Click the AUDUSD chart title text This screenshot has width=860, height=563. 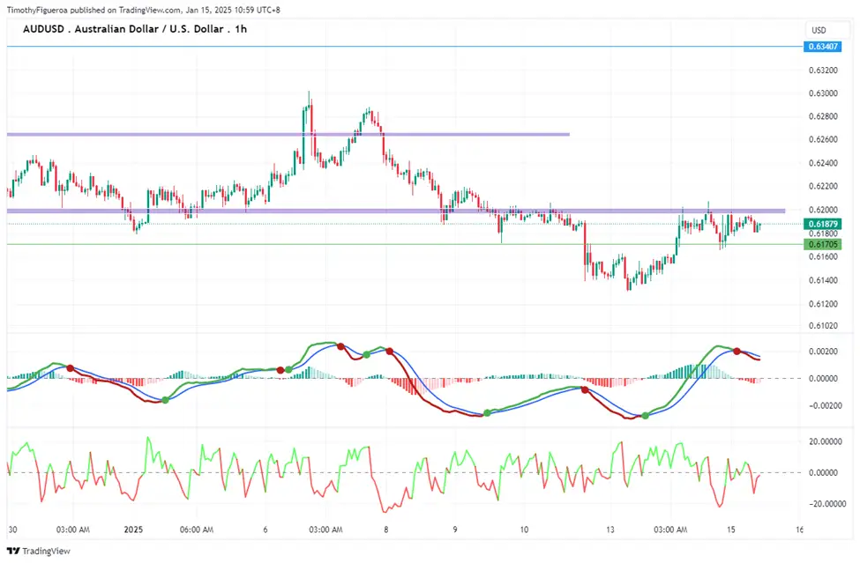(135, 29)
